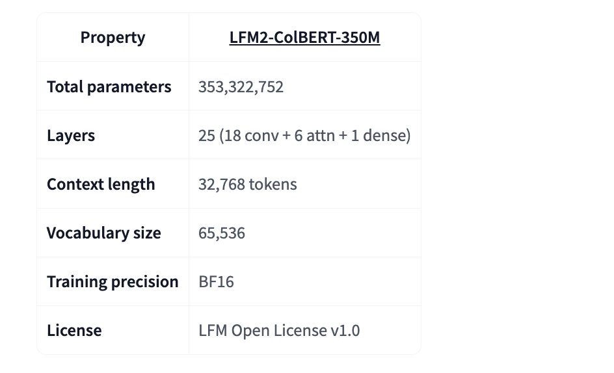Select the Vocabulary size row label
This screenshot has height=373, width=614.
[x=103, y=233]
